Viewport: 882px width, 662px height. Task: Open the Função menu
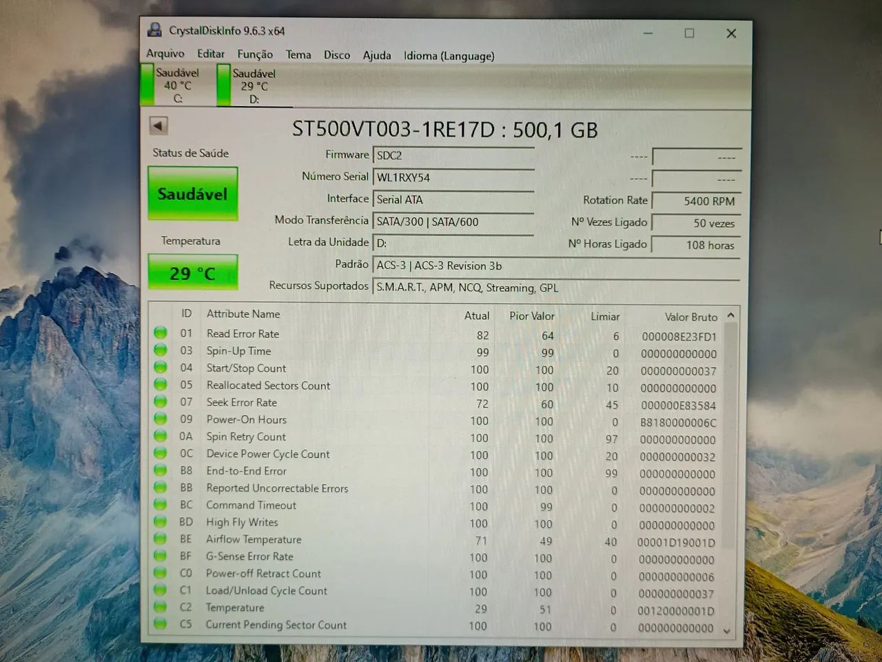pos(255,54)
